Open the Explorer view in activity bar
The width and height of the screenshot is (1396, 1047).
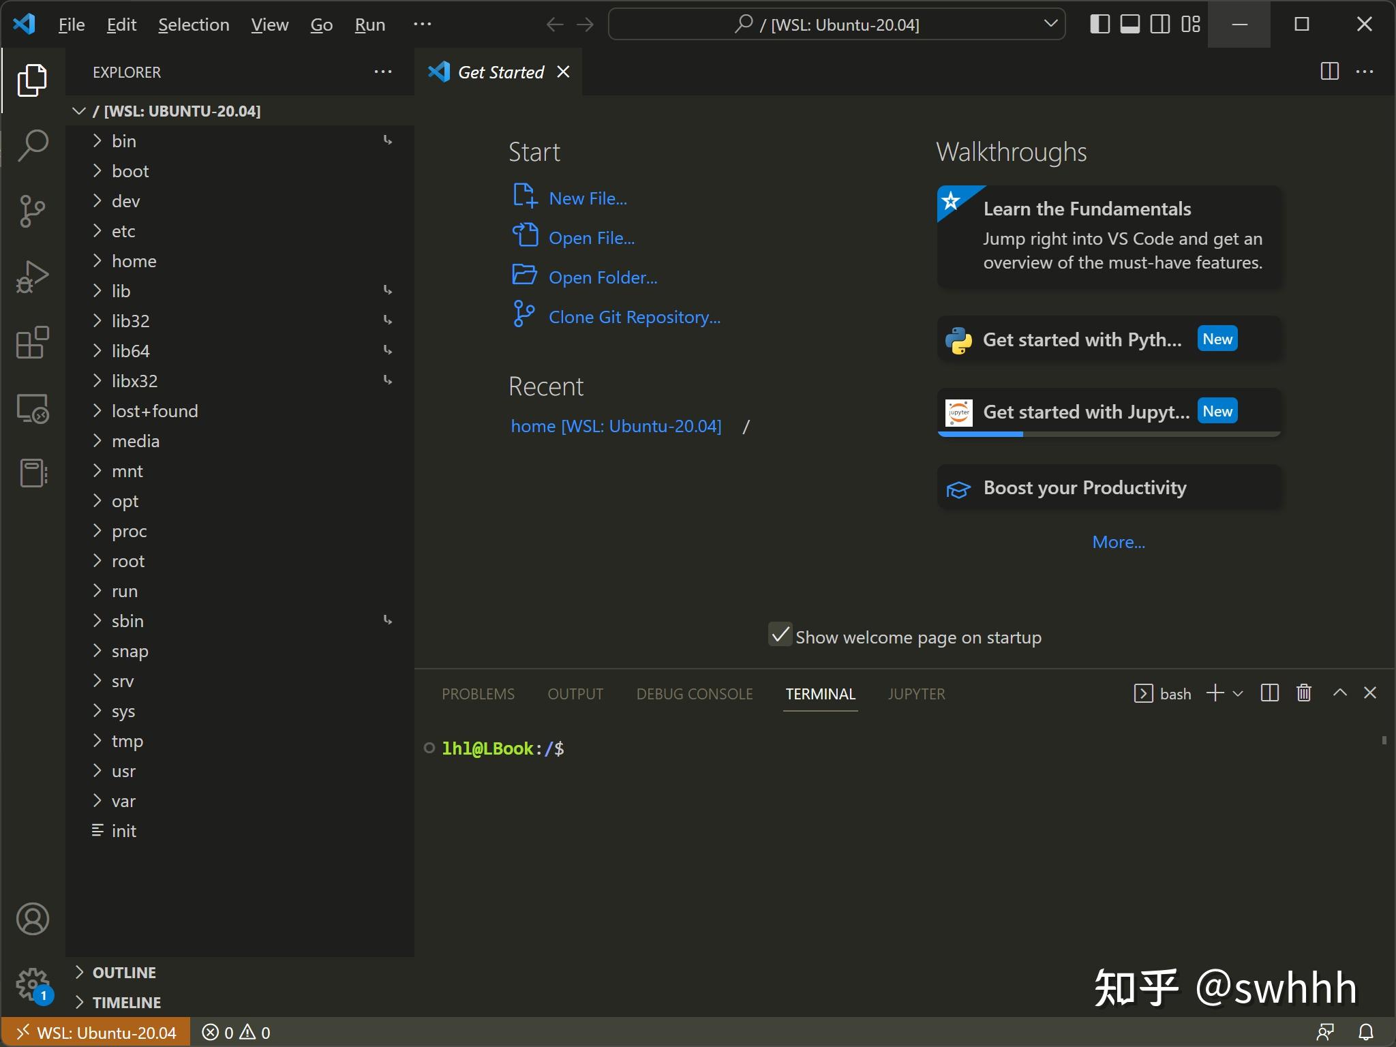(x=32, y=80)
